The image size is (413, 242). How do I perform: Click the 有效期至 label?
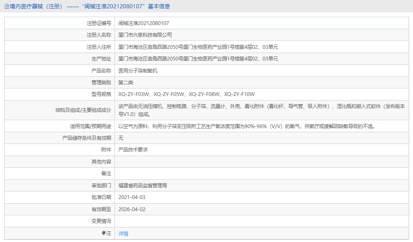[101, 209]
